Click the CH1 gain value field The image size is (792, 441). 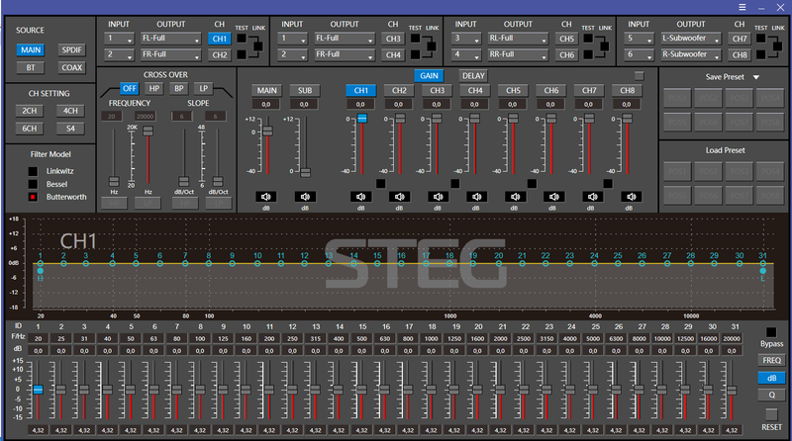point(360,105)
